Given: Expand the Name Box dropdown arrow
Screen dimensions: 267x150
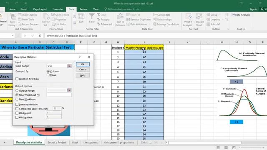Looking at the screenshot, I should pos(13,35).
